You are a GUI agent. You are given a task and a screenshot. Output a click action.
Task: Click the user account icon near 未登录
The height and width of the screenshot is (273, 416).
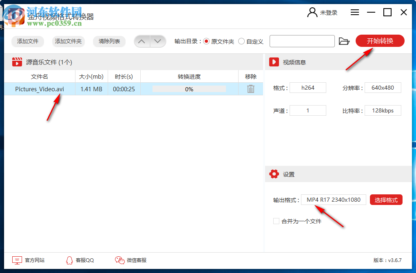click(x=312, y=12)
